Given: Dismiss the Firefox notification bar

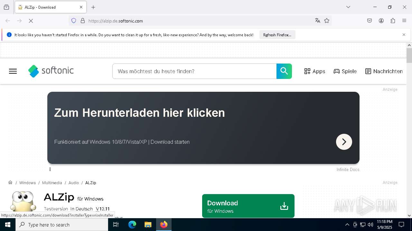Looking at the screenshot, I should [x=404, y=35].
